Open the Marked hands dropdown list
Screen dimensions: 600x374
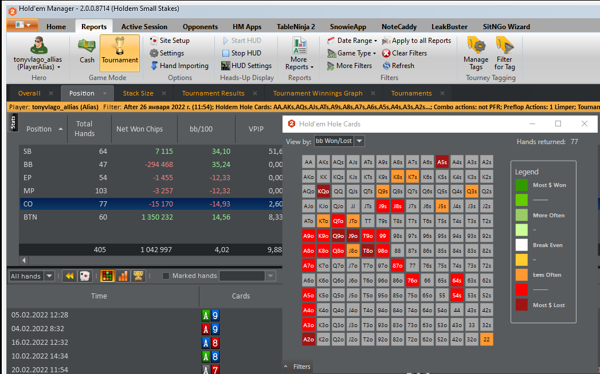[270, 276]
